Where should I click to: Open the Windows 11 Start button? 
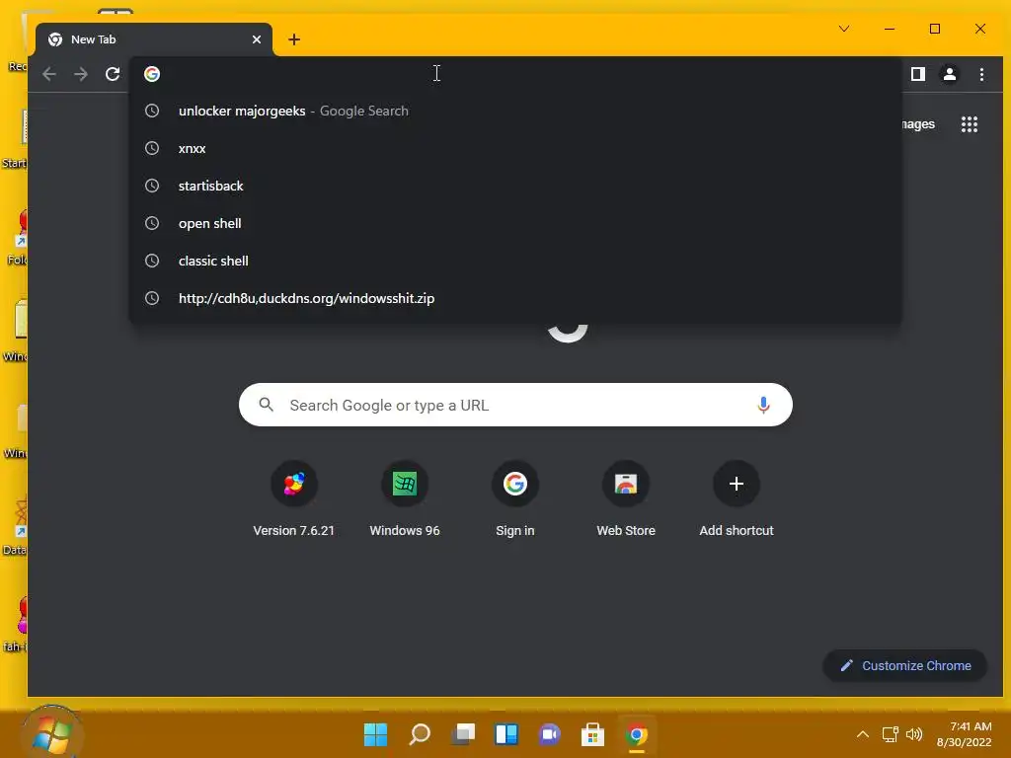click(375, 734)
